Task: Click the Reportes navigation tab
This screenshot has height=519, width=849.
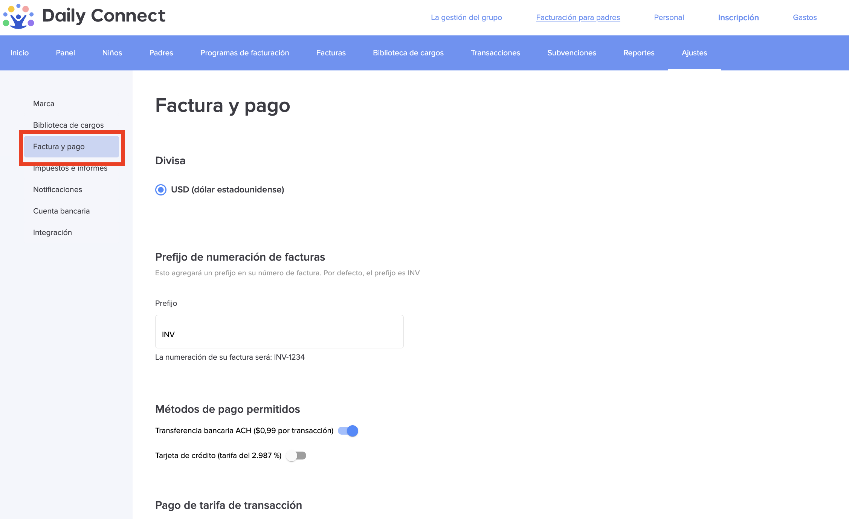Action: pos(639,53)
